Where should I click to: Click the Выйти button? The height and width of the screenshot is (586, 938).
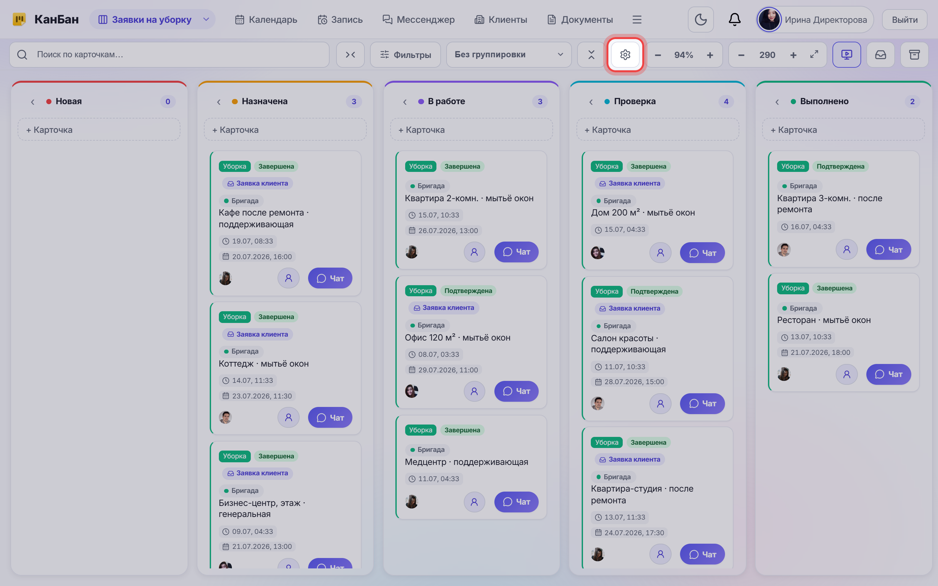(x=904, y=20)
